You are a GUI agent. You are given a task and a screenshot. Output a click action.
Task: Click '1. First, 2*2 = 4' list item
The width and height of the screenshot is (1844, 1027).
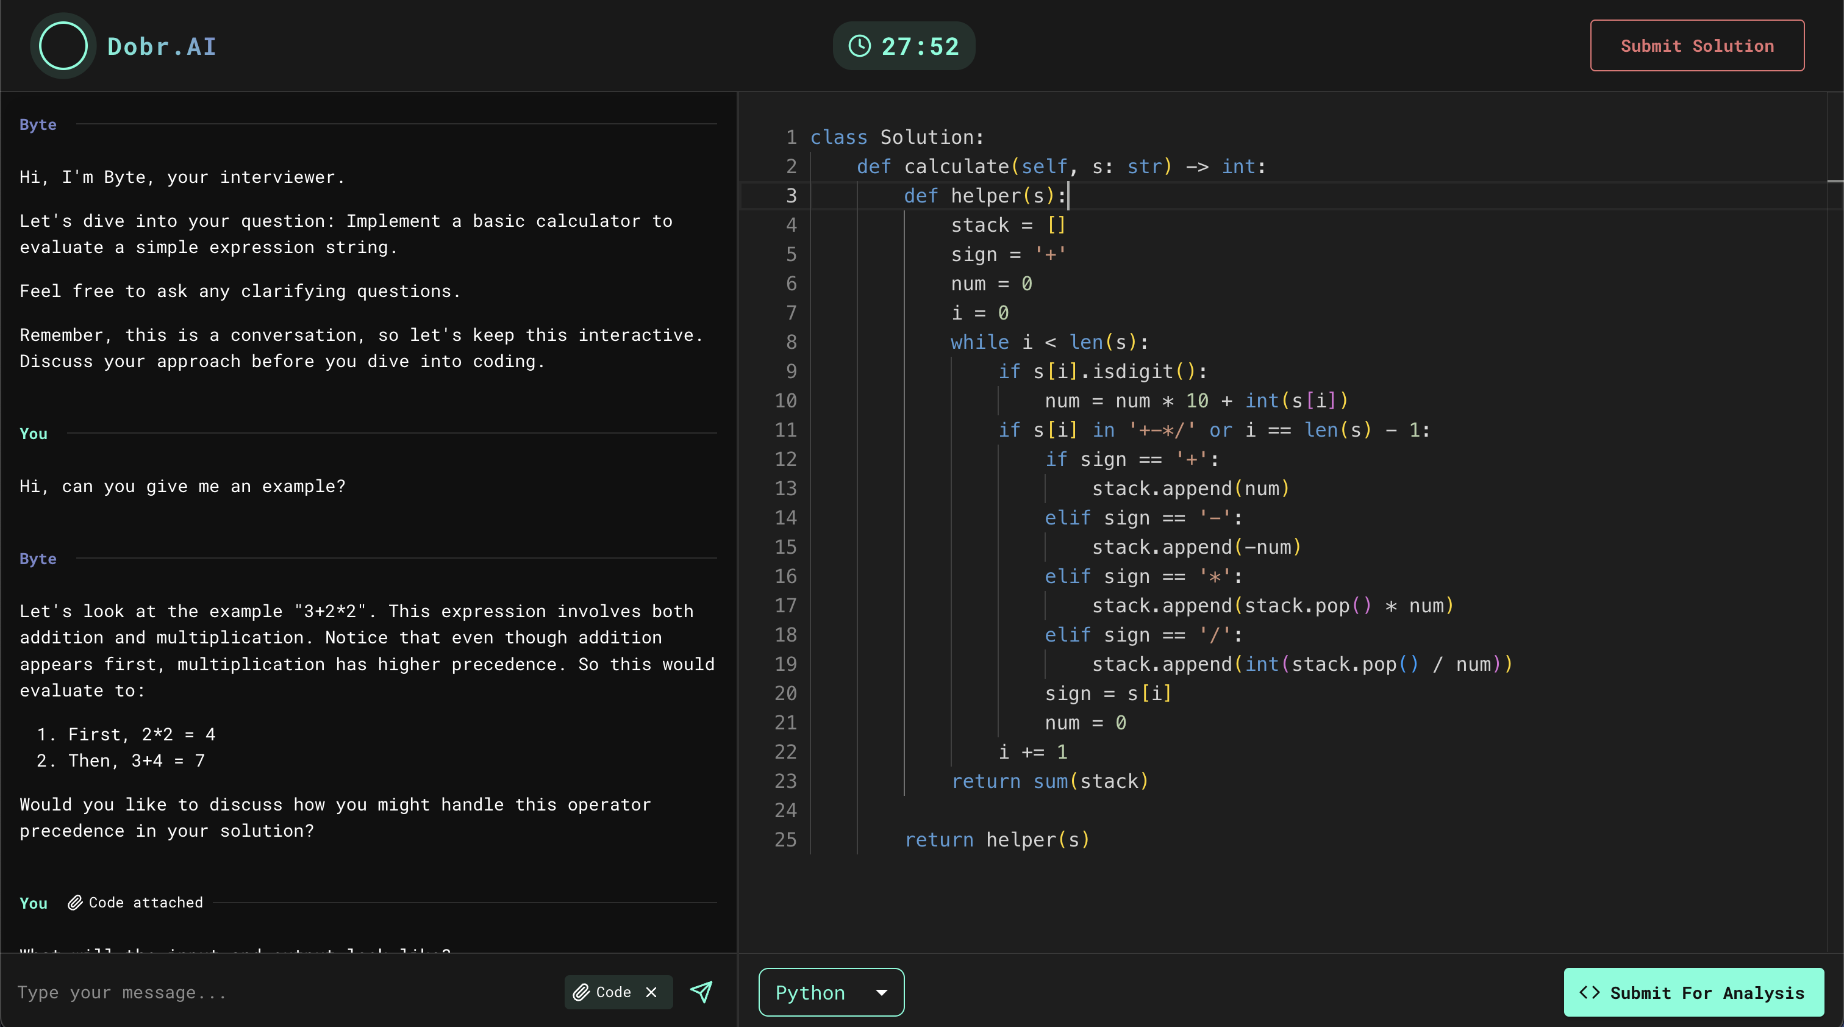126,734
